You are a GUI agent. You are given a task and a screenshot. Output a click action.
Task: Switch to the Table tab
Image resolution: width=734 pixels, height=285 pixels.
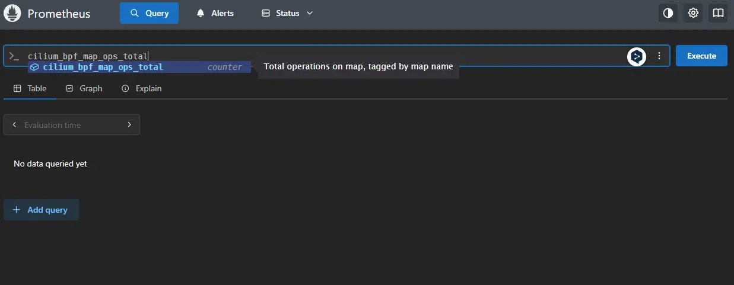point(30,88)
